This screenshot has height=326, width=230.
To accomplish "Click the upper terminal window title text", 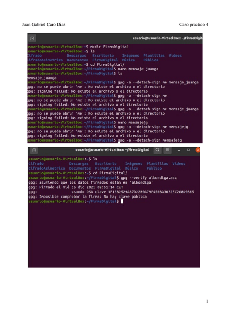I will tap(167, 38).
